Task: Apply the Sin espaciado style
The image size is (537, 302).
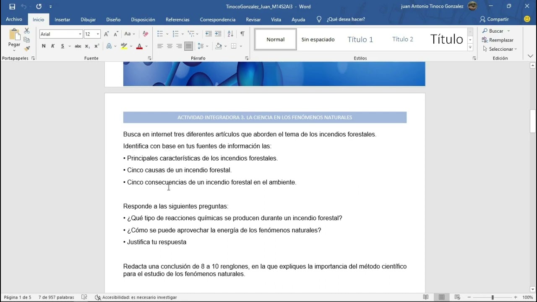Action: tap(318, 39)
